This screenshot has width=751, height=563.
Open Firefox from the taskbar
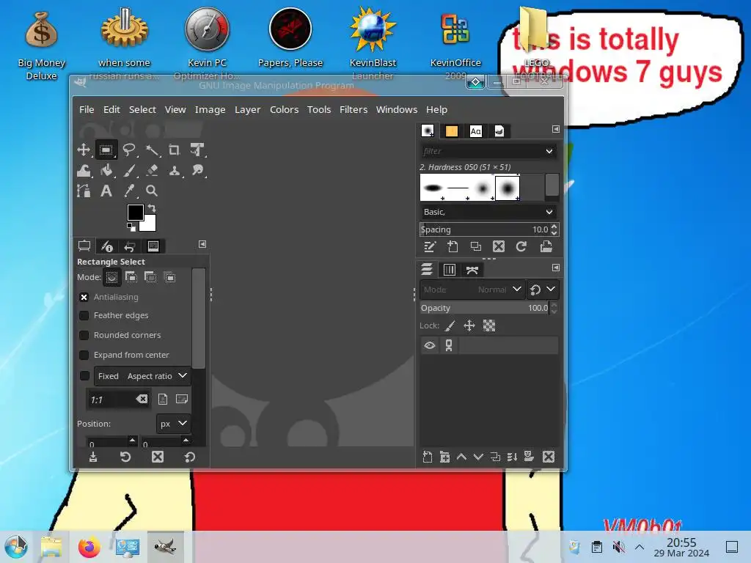coord(89,547)
